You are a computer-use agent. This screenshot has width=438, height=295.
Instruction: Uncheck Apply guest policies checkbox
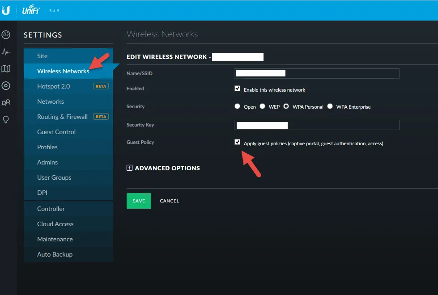(x=238, y=142)
